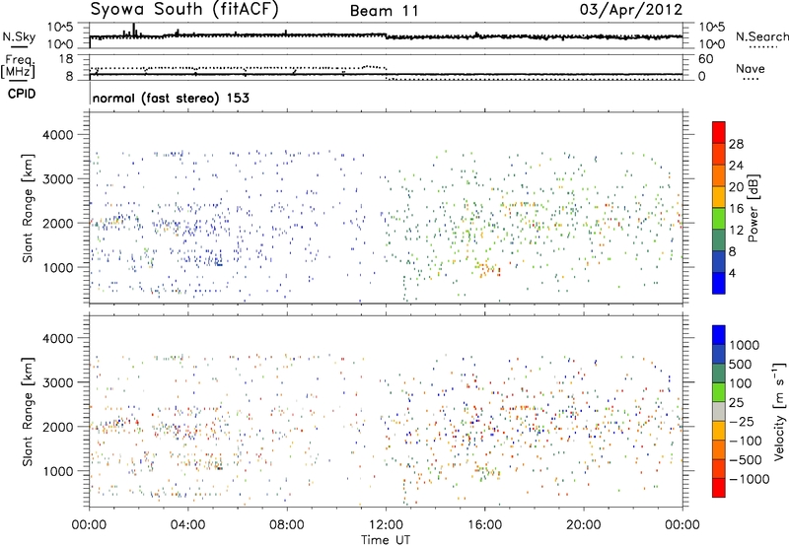Click the 'N.Search' legend label
Image resolution: width=789 pixels, height=546 pixels.
(x=762, y=36)
